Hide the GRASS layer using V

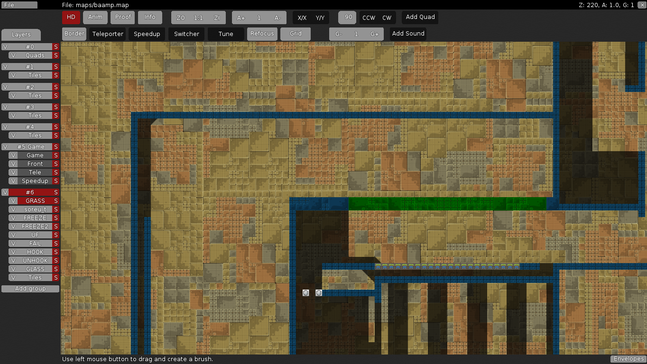pyautogui.click(x=13, y=201)
